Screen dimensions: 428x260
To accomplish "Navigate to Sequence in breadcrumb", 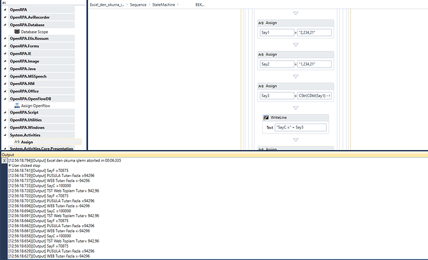I will [x=138, y=4].
